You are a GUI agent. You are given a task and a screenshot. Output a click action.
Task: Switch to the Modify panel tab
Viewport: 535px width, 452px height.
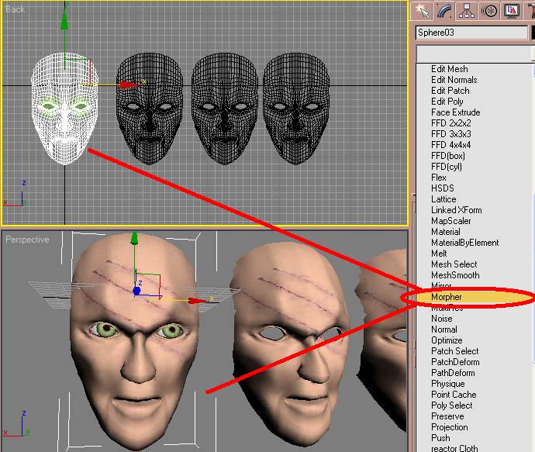444,10
